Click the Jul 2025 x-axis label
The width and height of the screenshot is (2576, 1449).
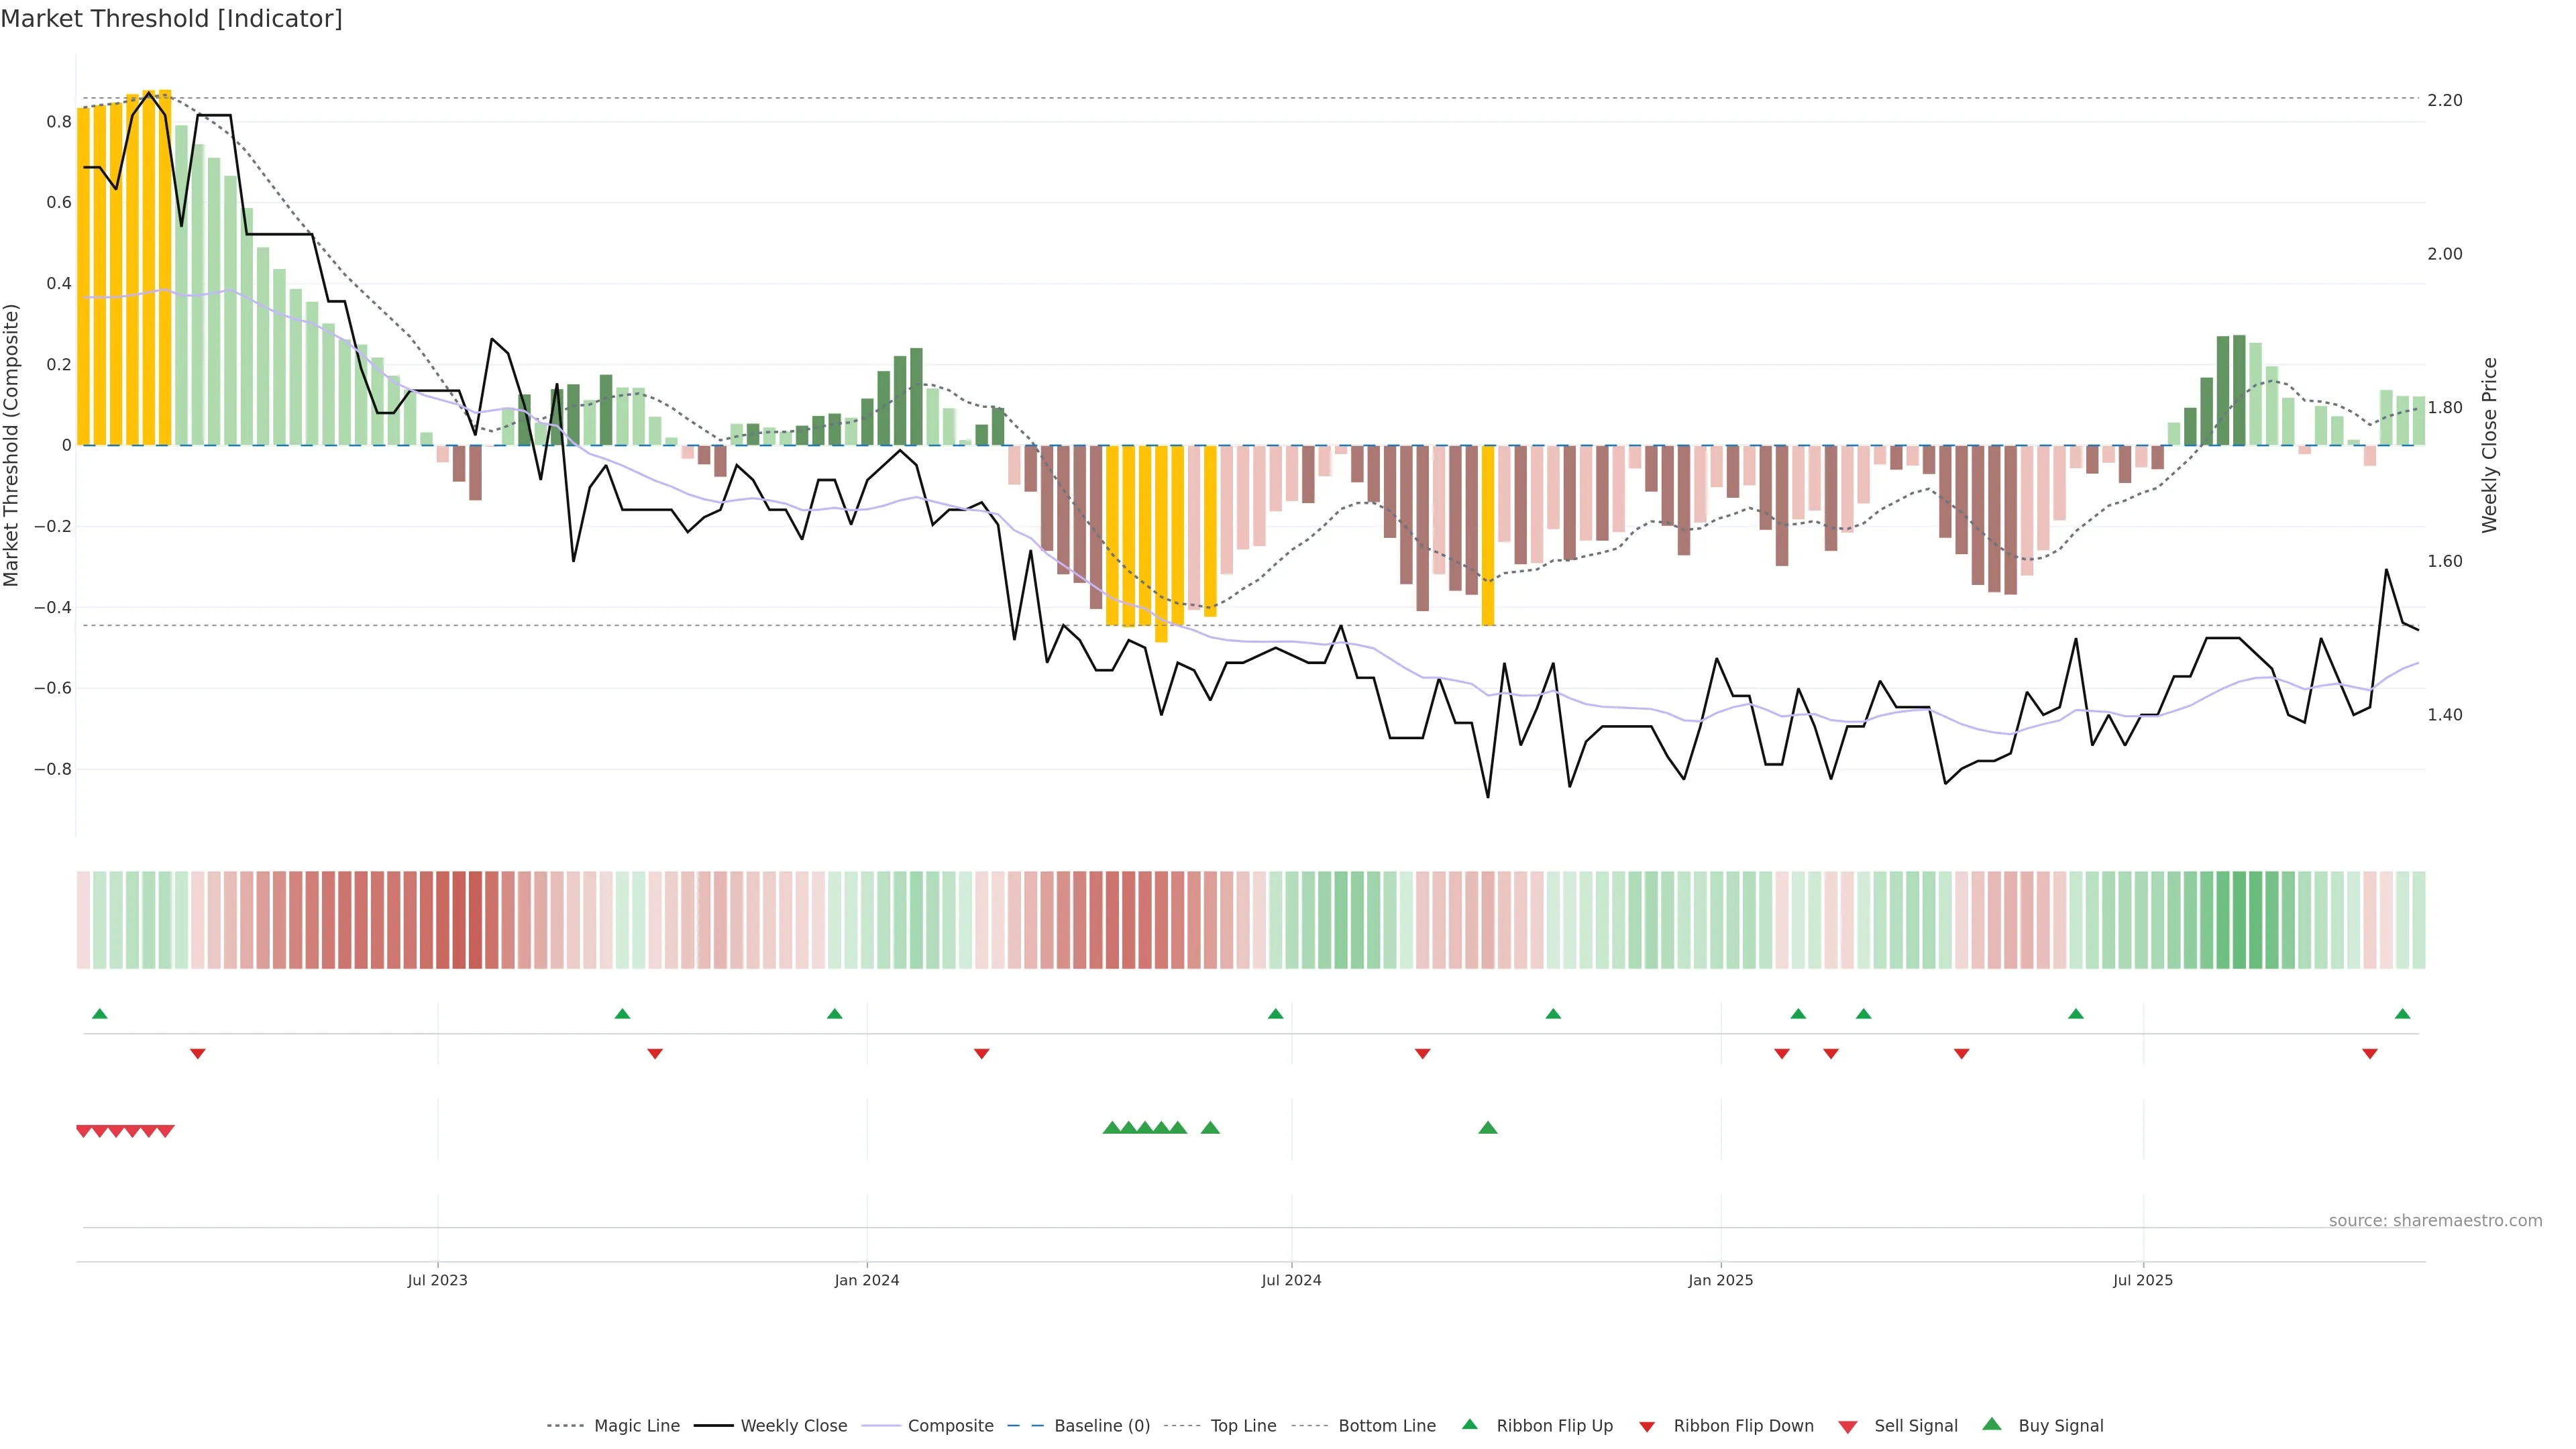click(2143, 1280)
